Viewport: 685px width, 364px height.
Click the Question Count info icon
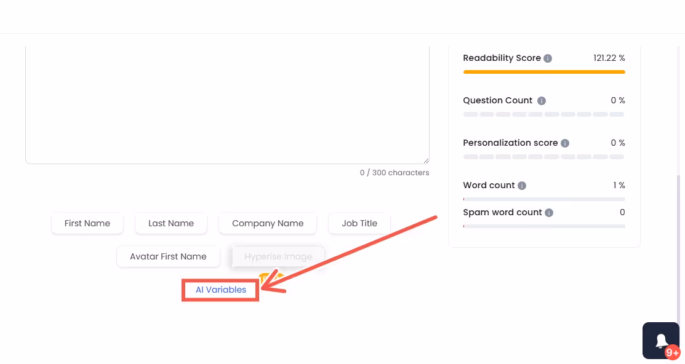point(542,100)
